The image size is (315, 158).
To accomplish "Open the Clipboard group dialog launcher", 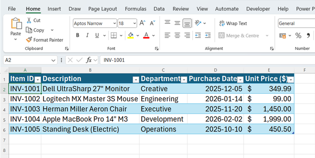I will (67, 49).
